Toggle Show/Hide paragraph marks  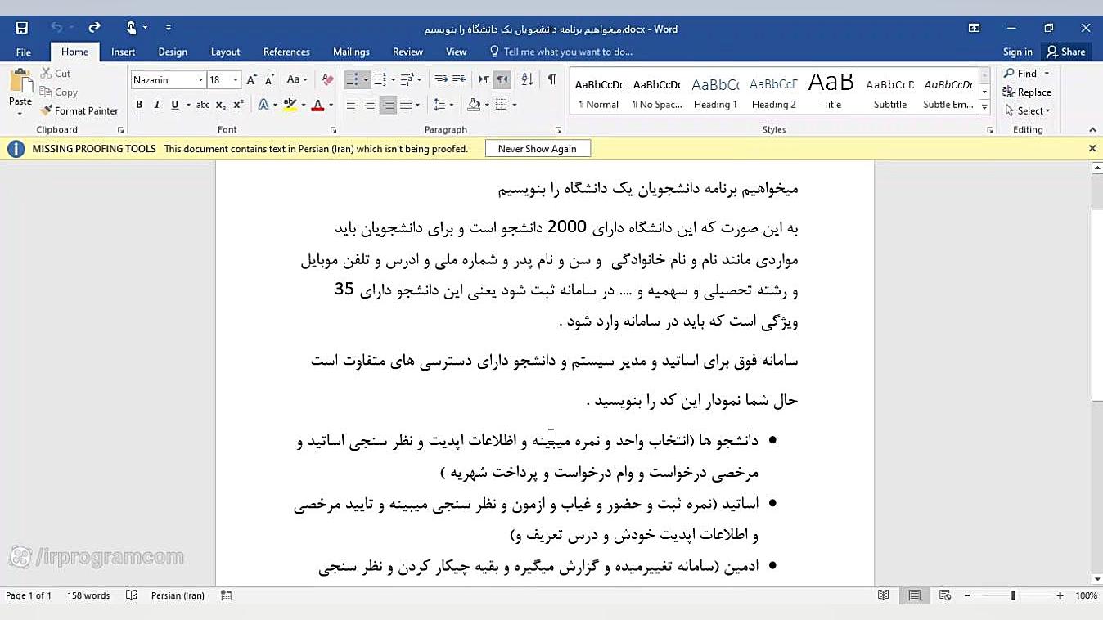tap(552, 79)
